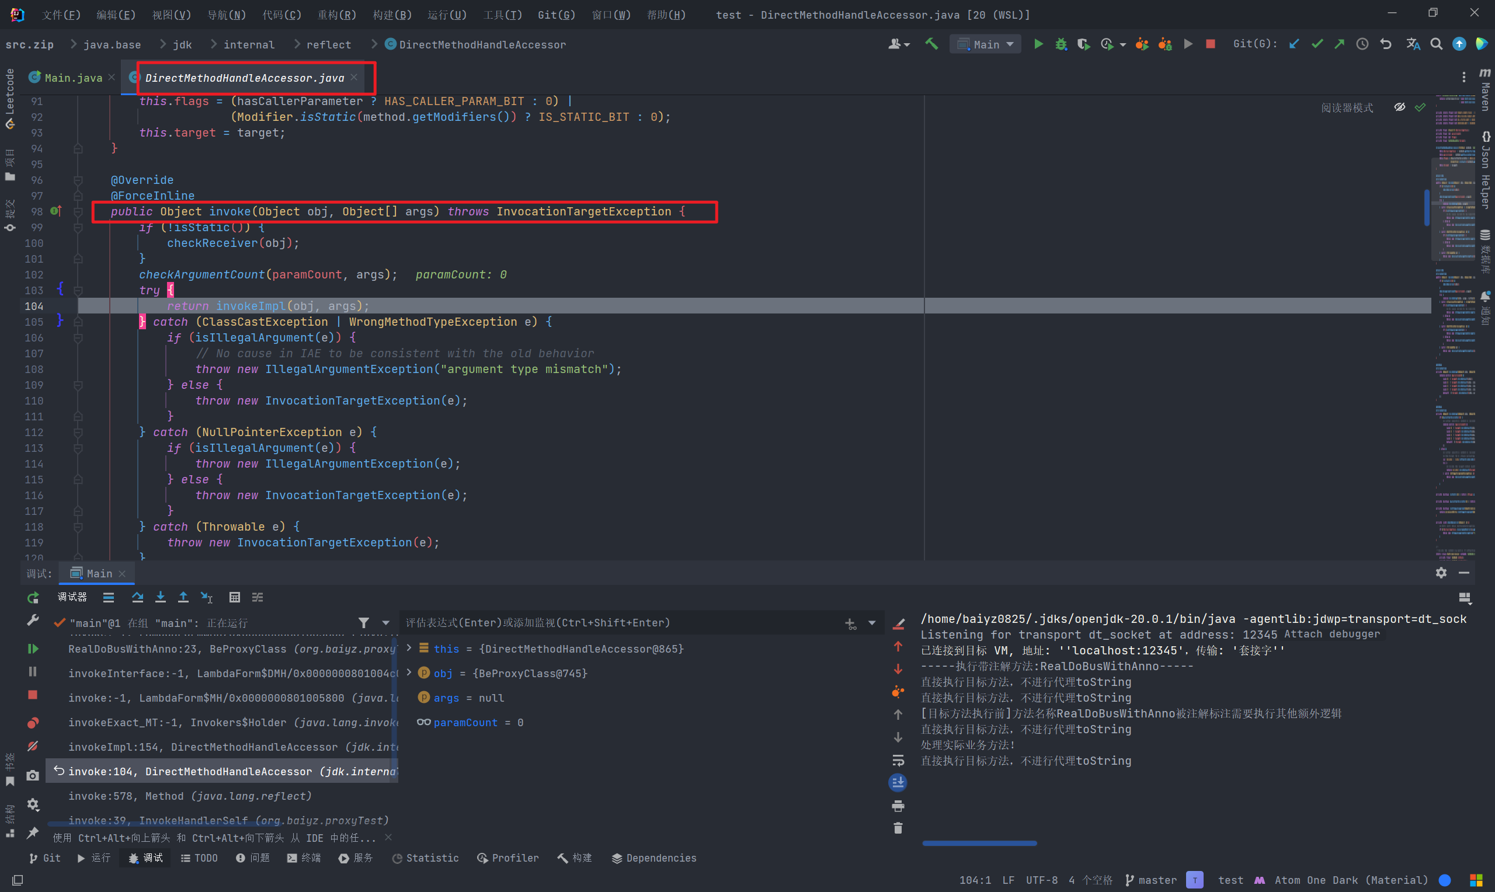
Task: Resume program in debug side toolbar
Action: pos(33,649)
